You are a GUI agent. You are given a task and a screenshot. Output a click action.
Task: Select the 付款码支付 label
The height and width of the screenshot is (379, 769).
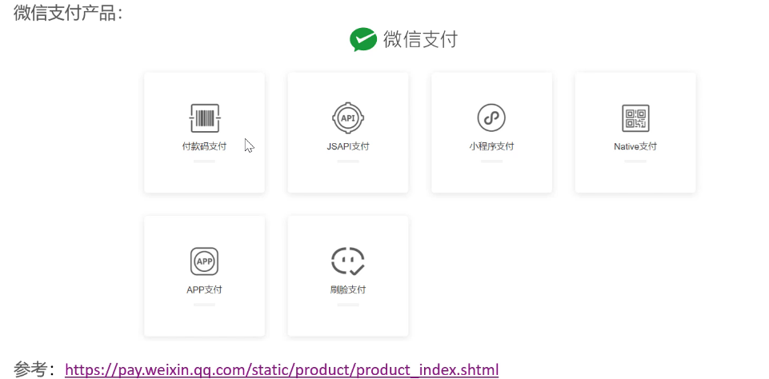coord(205,146)
